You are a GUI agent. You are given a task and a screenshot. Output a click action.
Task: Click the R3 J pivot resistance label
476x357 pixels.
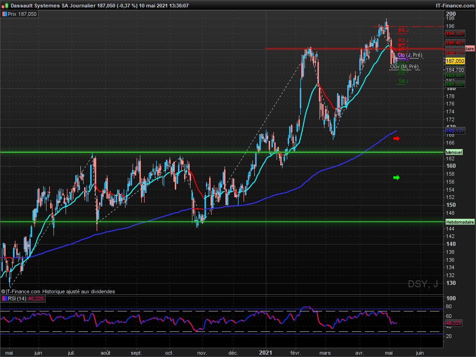(403, 40)
